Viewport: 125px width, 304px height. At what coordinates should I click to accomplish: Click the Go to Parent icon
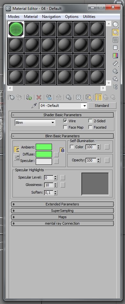[x=106, y=97]
